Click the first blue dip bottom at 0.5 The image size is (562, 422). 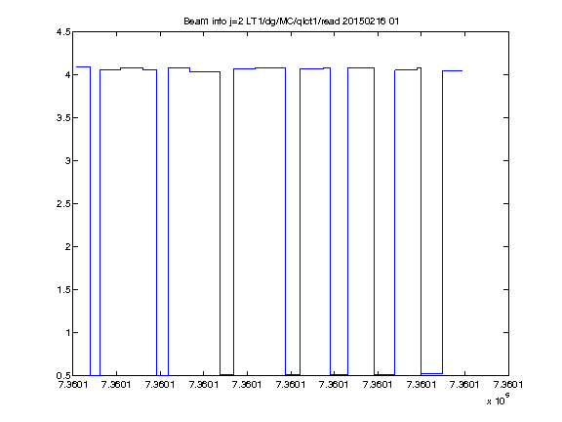95,375
